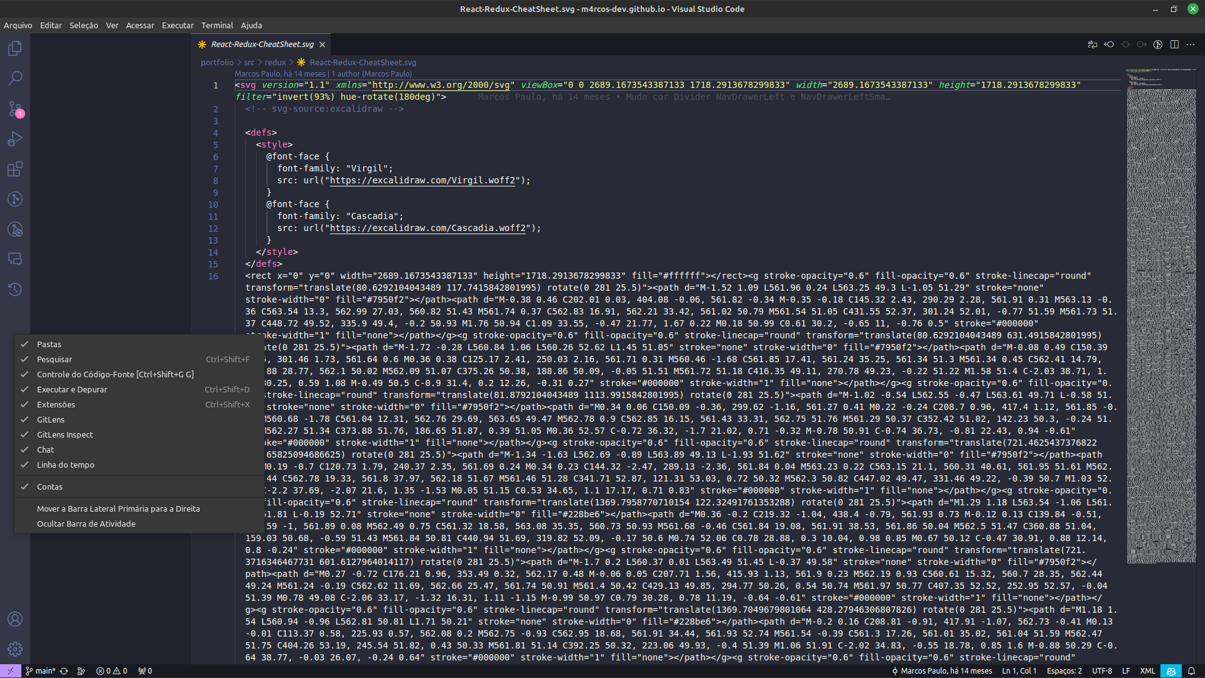Open changes with previous revision icon
This screenshot has height=678, width=1205.
[1109, 45]
